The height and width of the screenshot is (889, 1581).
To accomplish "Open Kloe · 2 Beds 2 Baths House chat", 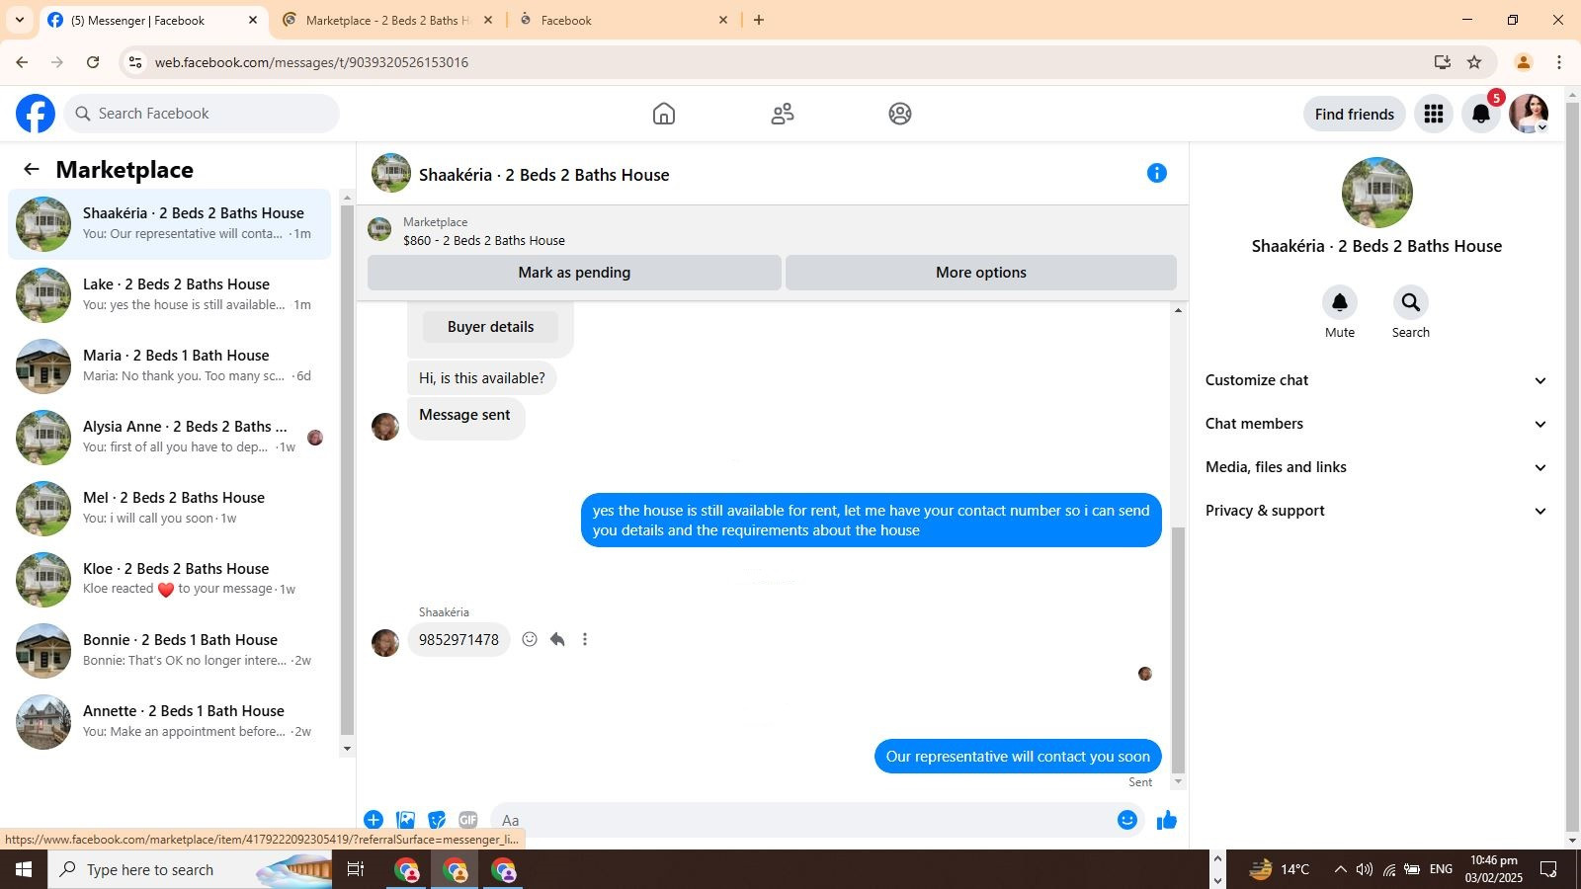I will (170, 580).
